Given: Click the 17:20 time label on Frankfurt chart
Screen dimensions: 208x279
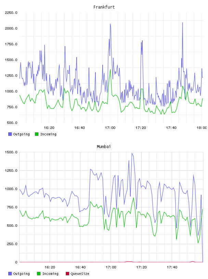Looking at the screenshot, I should tap(141, 128).
